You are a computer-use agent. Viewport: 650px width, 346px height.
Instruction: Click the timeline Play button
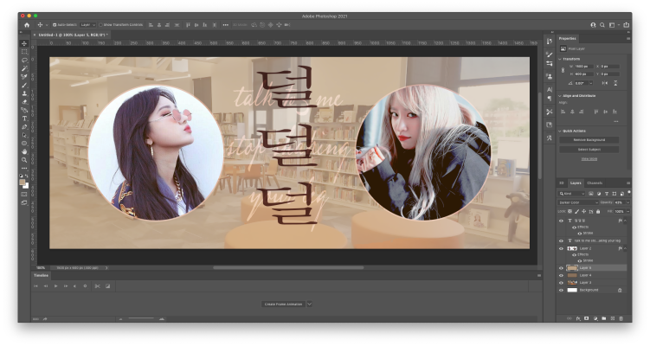click(x=55, y=286)
